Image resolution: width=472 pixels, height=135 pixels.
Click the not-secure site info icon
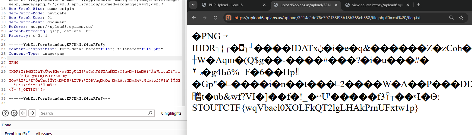pyautogui.click(x=228, y=18)
